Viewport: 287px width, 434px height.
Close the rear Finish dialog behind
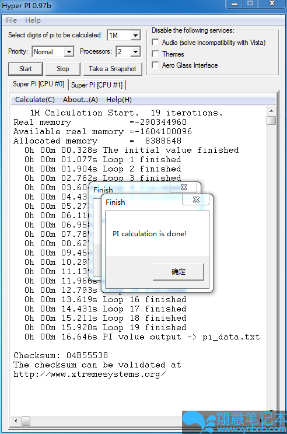[184, 188]
